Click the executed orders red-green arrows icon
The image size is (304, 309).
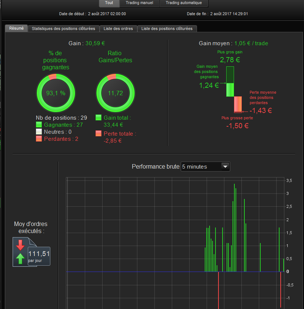point(20,252)
